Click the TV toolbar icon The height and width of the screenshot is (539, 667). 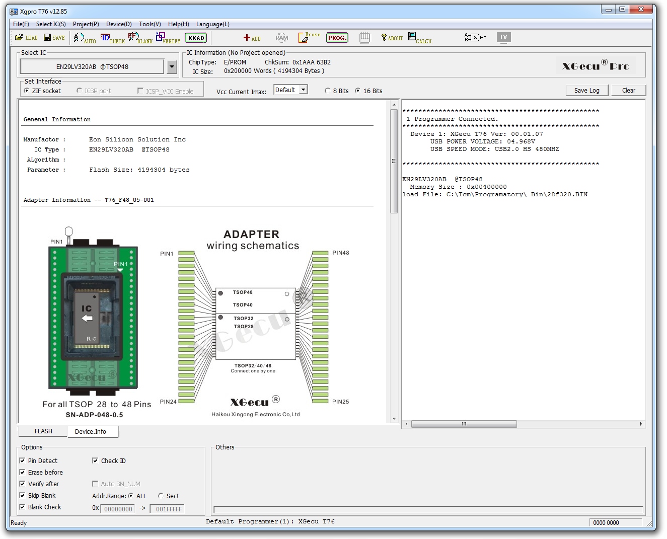503,37
